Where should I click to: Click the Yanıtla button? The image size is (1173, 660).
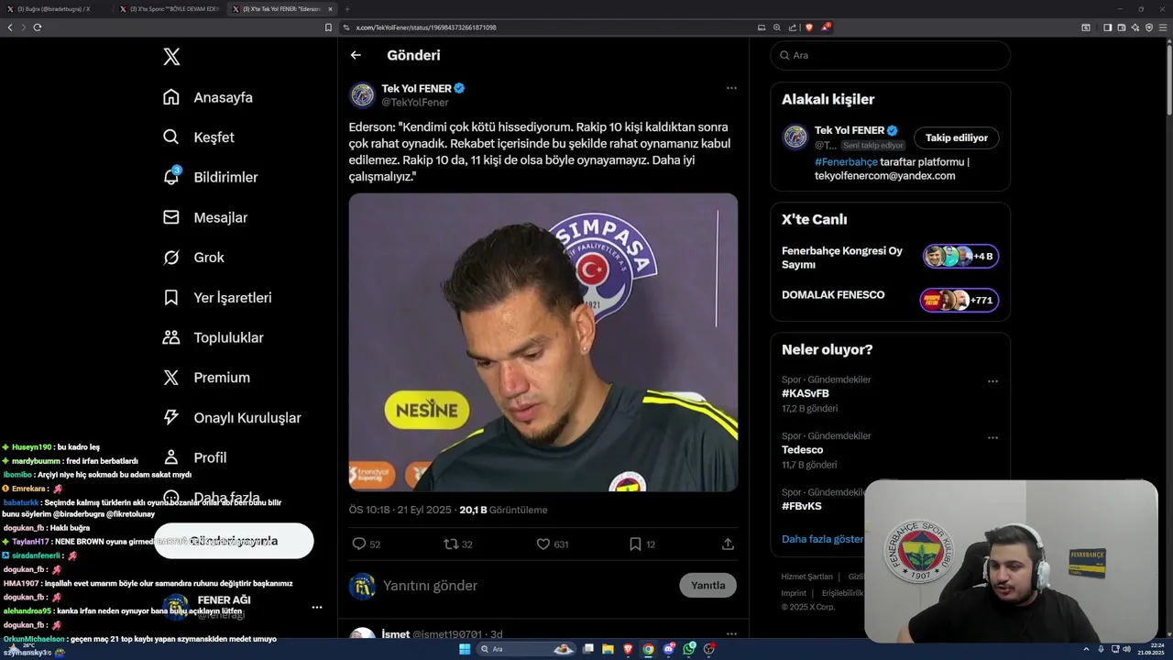tap(707, 585)
